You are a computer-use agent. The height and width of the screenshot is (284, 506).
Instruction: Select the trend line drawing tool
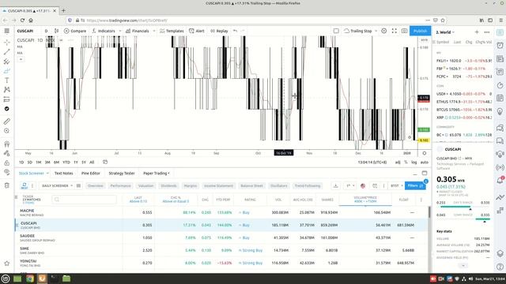pyautogui.click(x=7, y=52)
